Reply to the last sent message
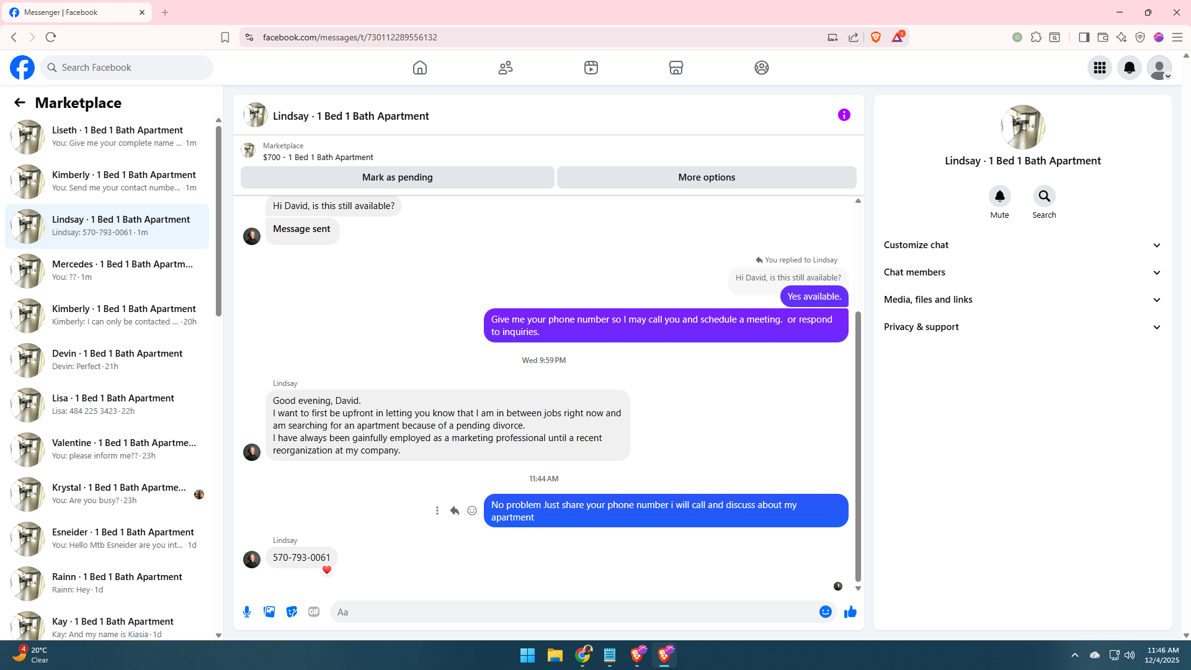This screenshot has height=670, width=1191. [455, 511]
